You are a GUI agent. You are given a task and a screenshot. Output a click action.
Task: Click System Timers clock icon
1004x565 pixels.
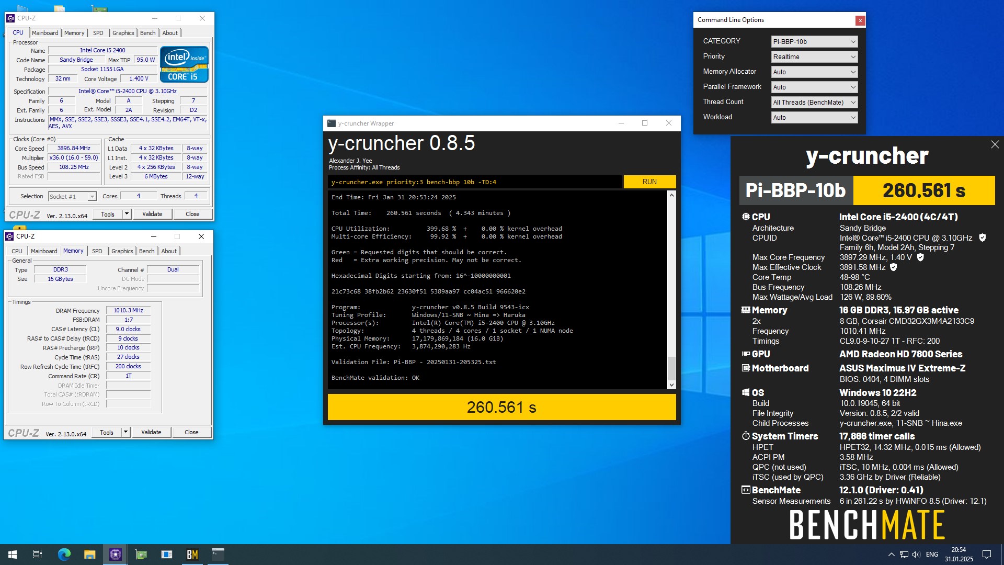pos(746,436)
